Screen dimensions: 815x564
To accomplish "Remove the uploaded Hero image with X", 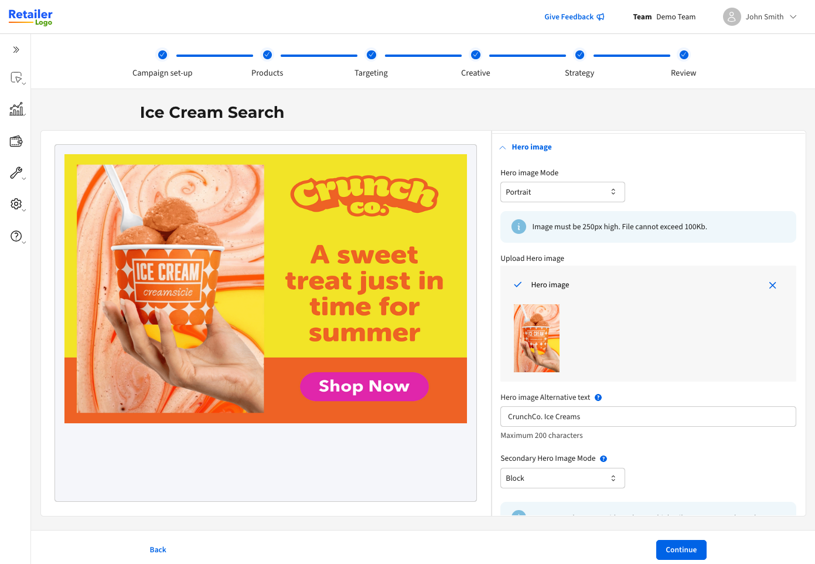I will pos(772,286).
